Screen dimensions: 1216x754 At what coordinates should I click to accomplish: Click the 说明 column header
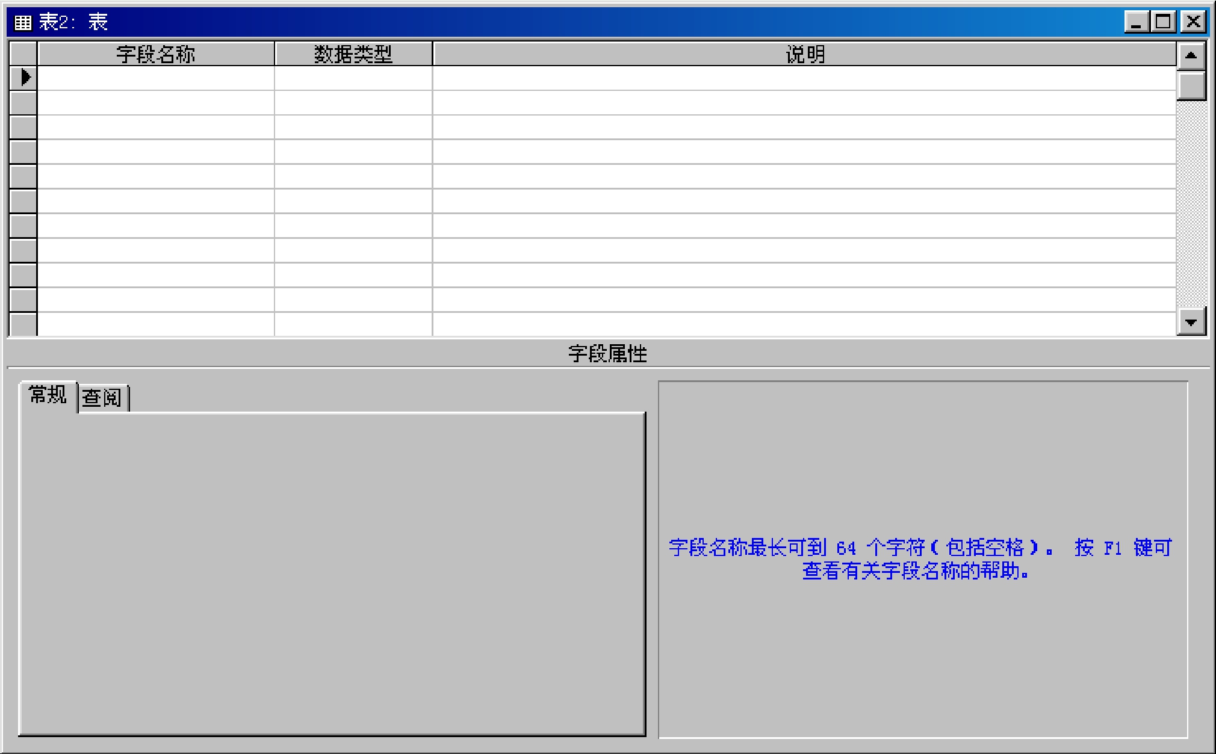click(x=804, y=54)
